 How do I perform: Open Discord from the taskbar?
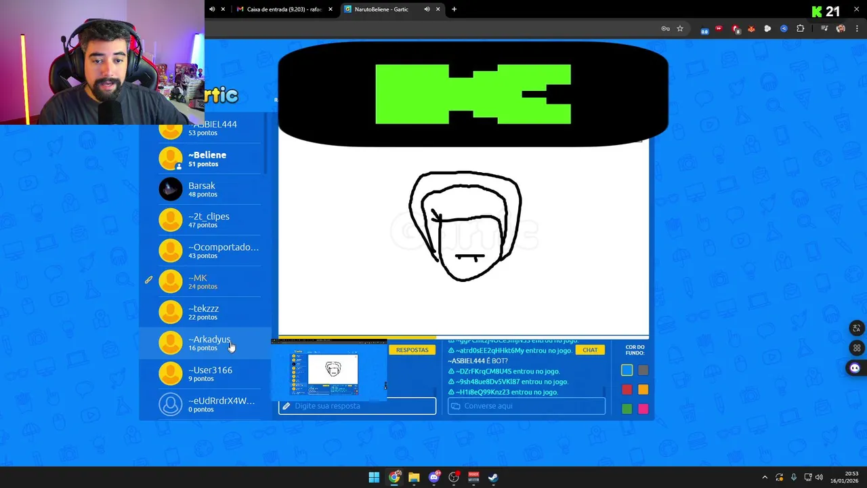click(x=434, y=477)
